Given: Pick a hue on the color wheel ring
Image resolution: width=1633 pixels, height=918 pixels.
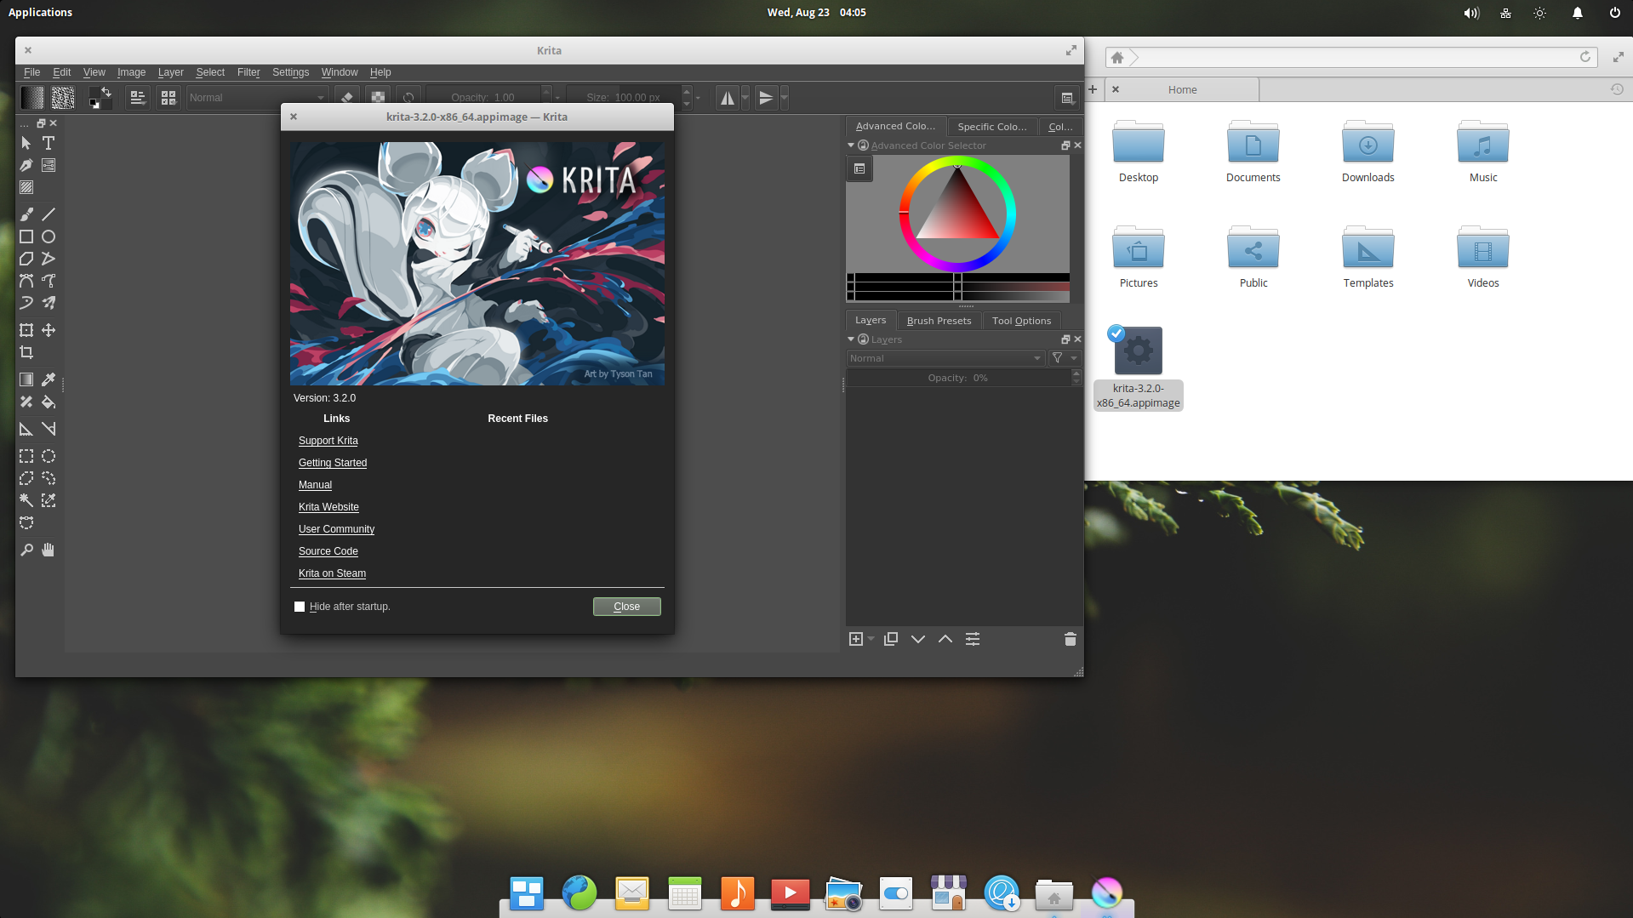Looking at the screenshot, I should 1009,214.
